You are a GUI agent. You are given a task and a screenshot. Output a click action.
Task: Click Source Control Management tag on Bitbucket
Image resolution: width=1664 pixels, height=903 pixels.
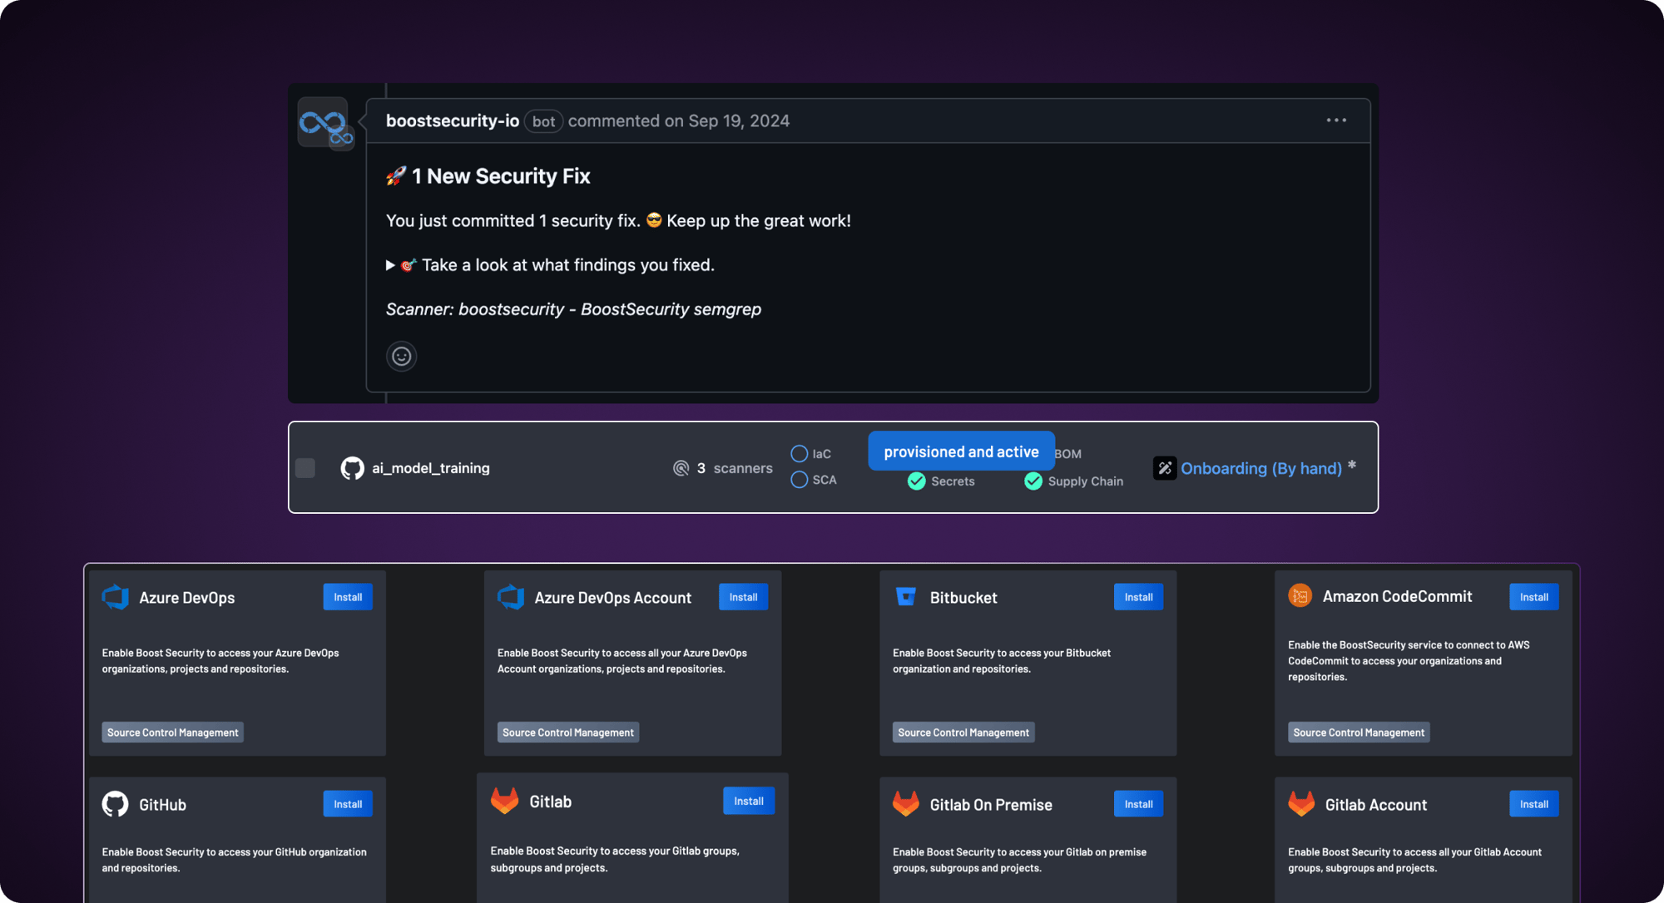pos(963,733)
